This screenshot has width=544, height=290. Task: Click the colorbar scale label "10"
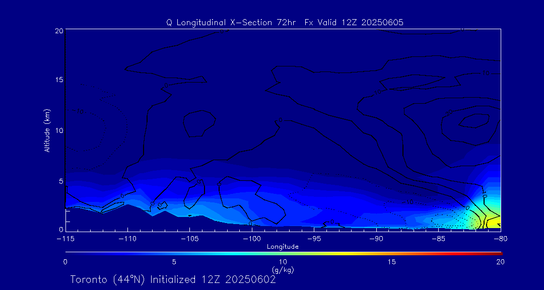283,262
